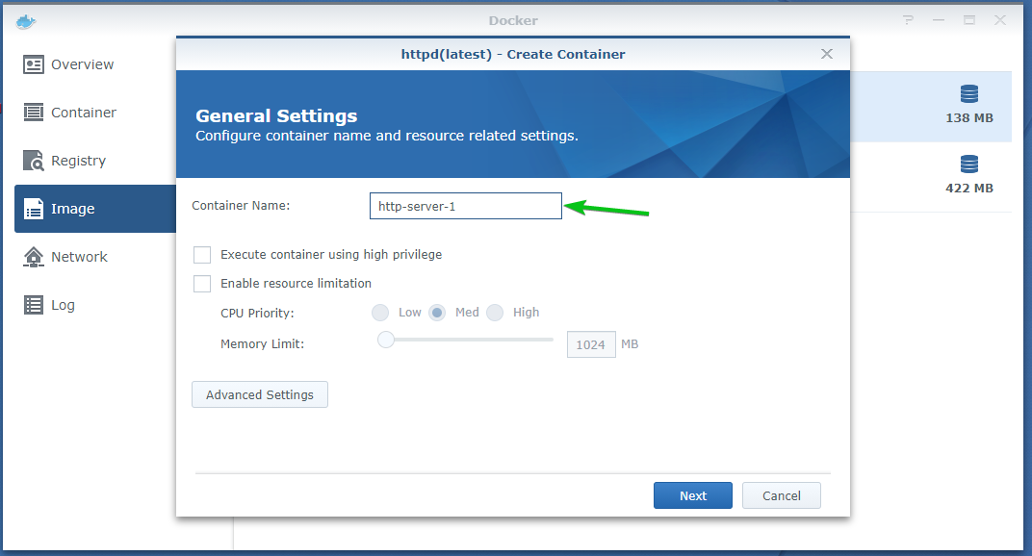
Task: Click the Log list icon in sidebar
Action: click(x=34, y=305)
